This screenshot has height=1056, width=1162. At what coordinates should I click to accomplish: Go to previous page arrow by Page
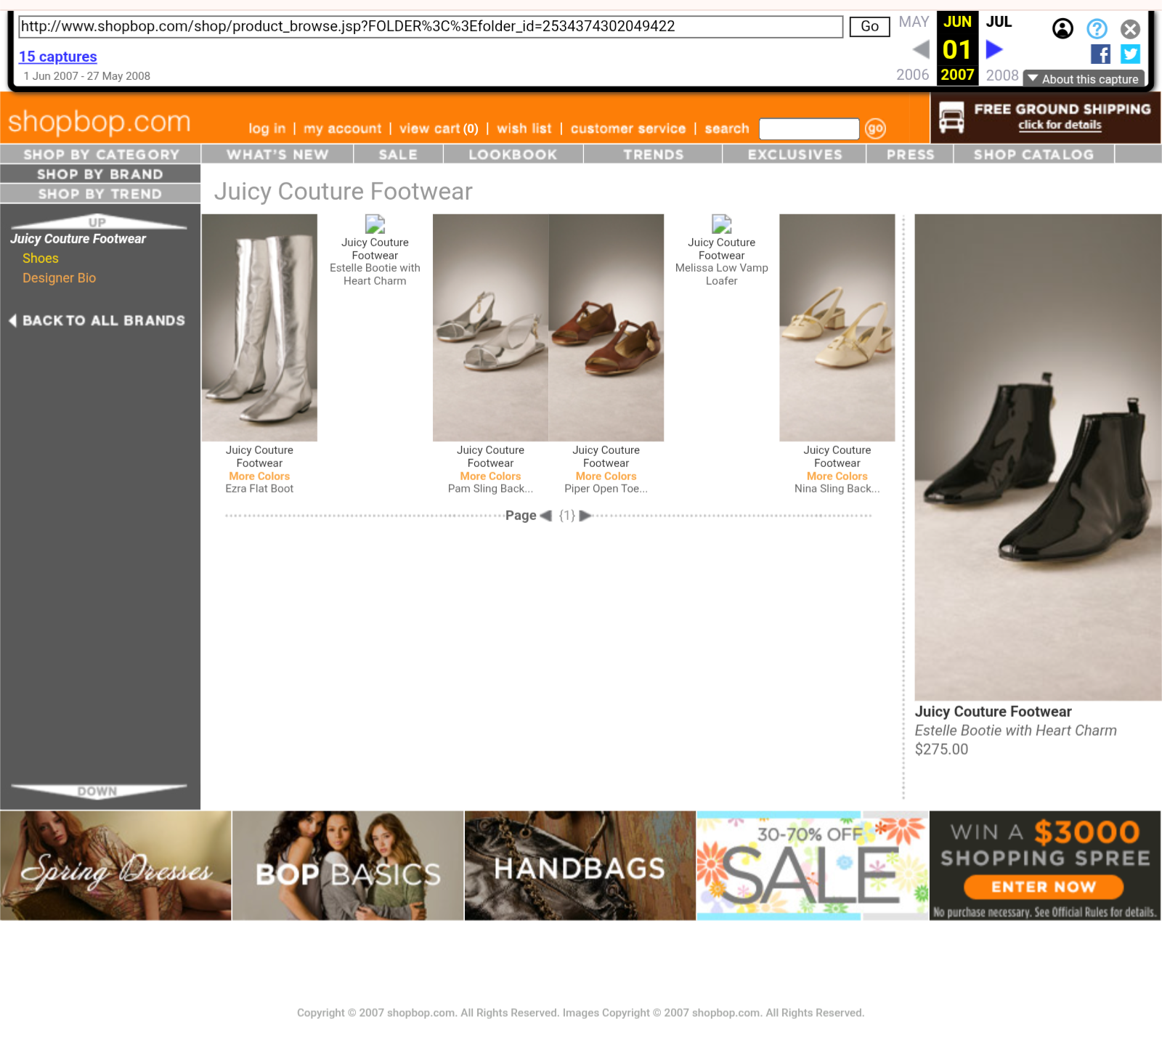click(546, 516)
